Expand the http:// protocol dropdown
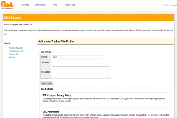This screenshot has width=177, height=118. [x=56, y=57]
